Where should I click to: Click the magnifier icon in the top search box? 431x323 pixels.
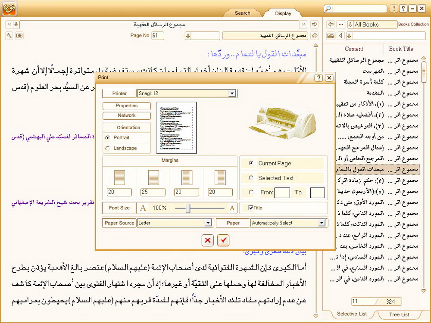(328, 9)
